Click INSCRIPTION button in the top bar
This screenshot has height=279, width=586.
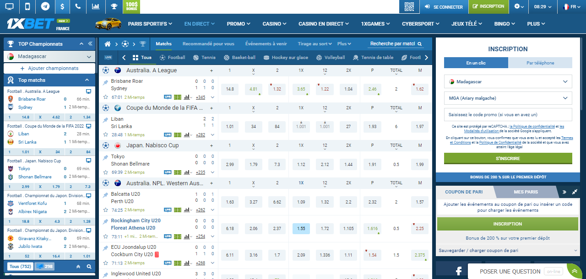tap(488, 7)
